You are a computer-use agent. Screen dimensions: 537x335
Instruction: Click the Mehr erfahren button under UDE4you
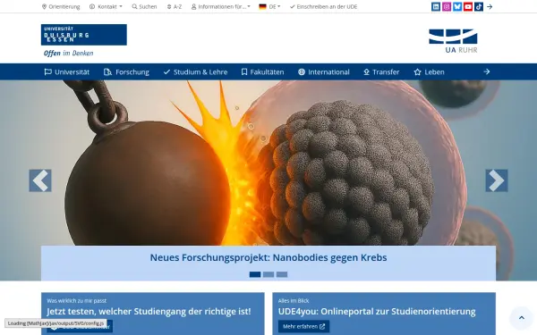coord(303,326)
